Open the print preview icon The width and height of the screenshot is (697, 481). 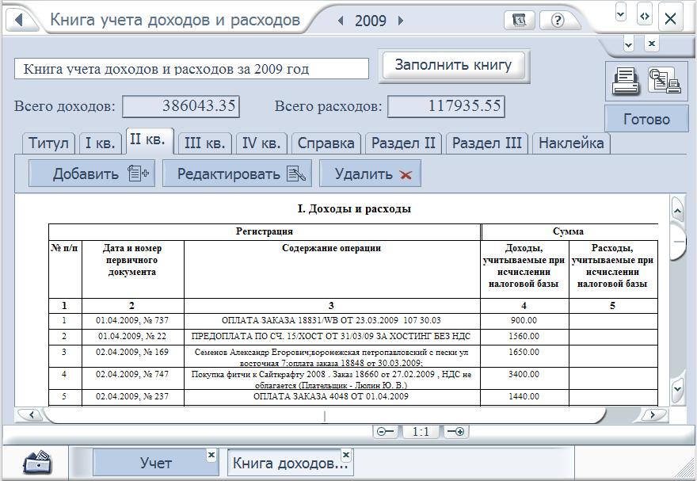pos(664,81)
